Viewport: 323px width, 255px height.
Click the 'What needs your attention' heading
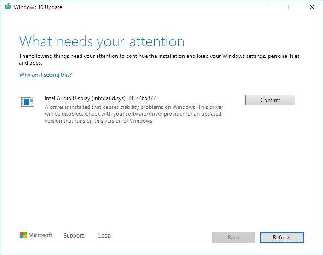click(x=102, y=42)
